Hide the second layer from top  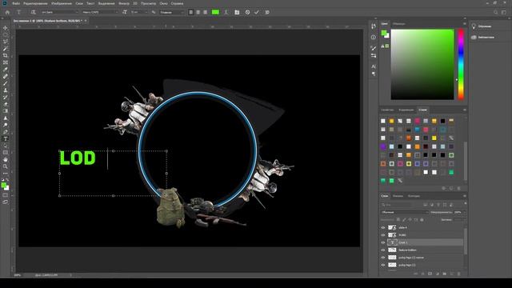[383, 235]
